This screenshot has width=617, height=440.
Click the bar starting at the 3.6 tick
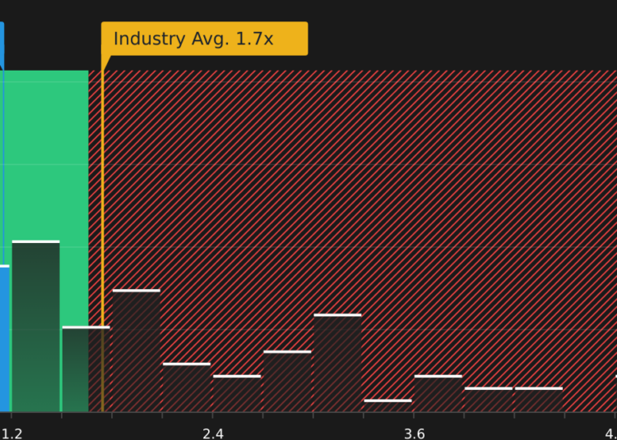[438, 393]
